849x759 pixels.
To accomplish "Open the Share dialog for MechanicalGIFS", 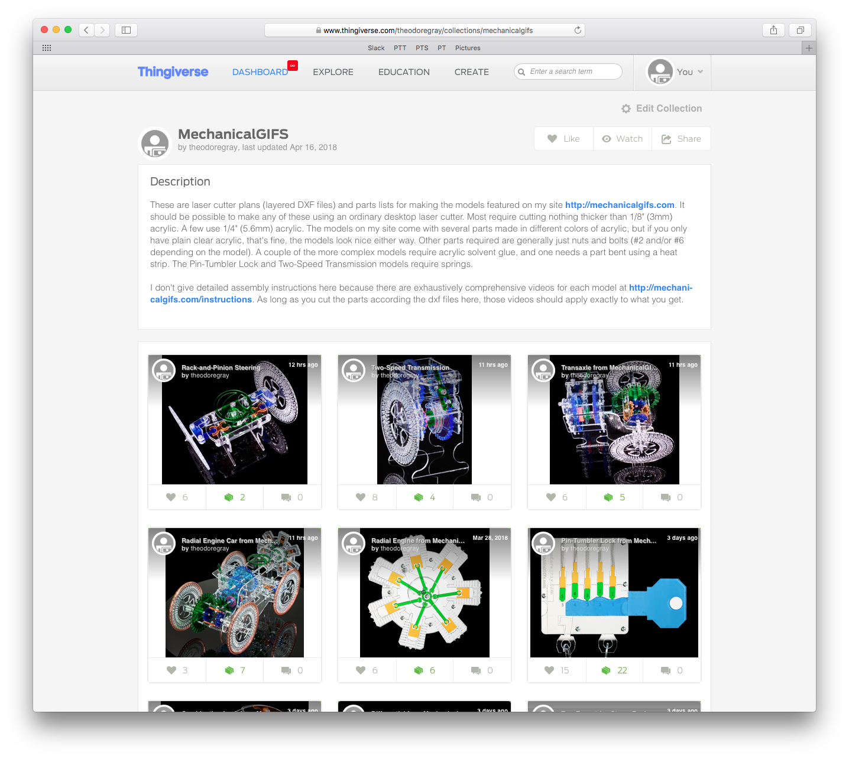I will pos(681,138).
